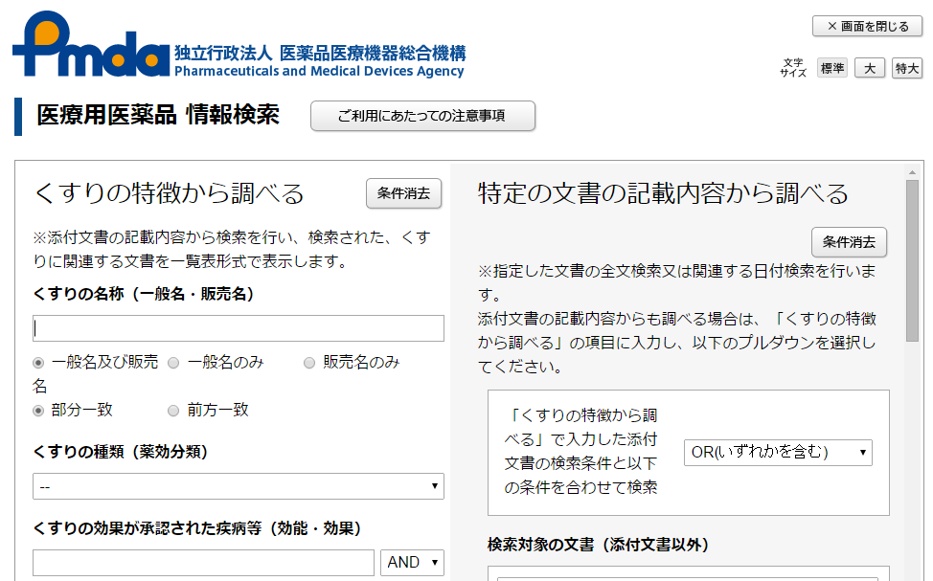Set text size to 特大
The image size is (933, 581).
(906, 68)
